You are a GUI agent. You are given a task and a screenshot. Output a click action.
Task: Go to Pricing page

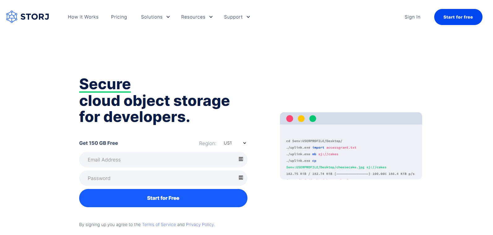tap(119, 17)
